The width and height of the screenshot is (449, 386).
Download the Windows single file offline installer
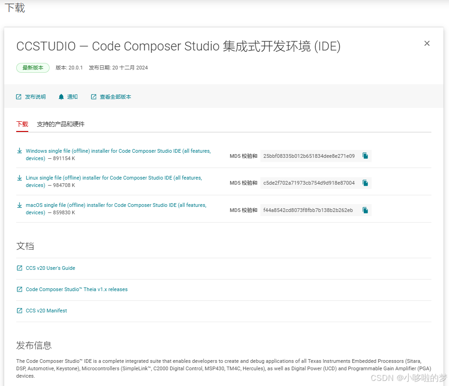coord(118,155)
